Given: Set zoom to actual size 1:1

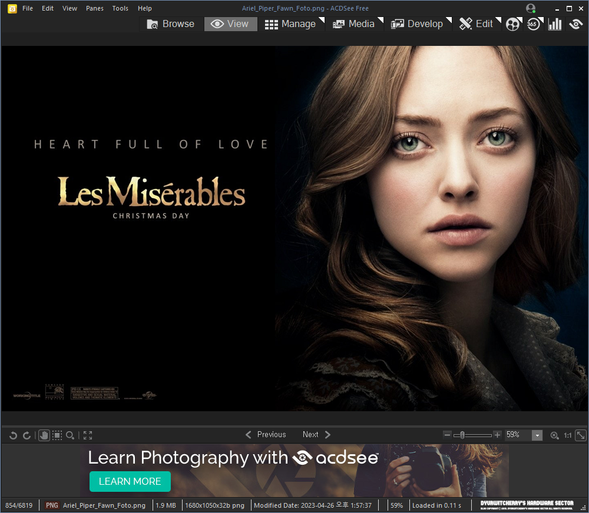Looking at the screenshot, I should (568, 435).
